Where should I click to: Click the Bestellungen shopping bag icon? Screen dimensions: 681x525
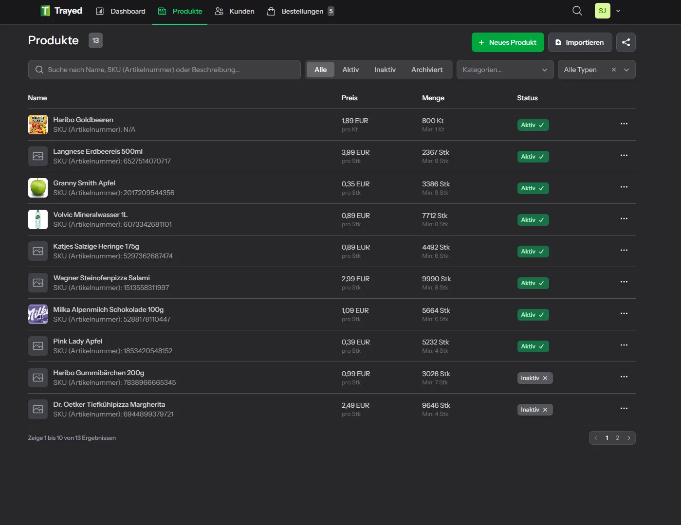tap(271, 11)
